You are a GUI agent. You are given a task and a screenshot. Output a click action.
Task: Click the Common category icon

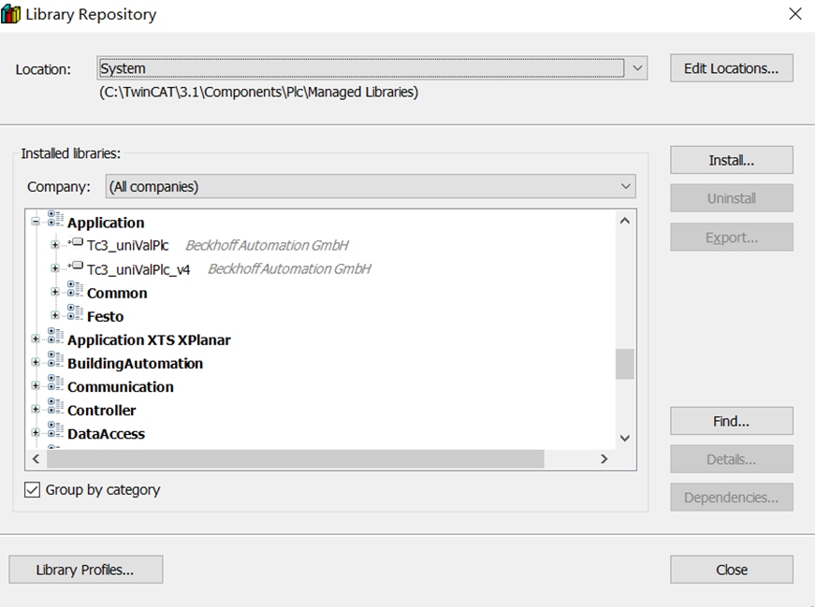tap(75, 292)
